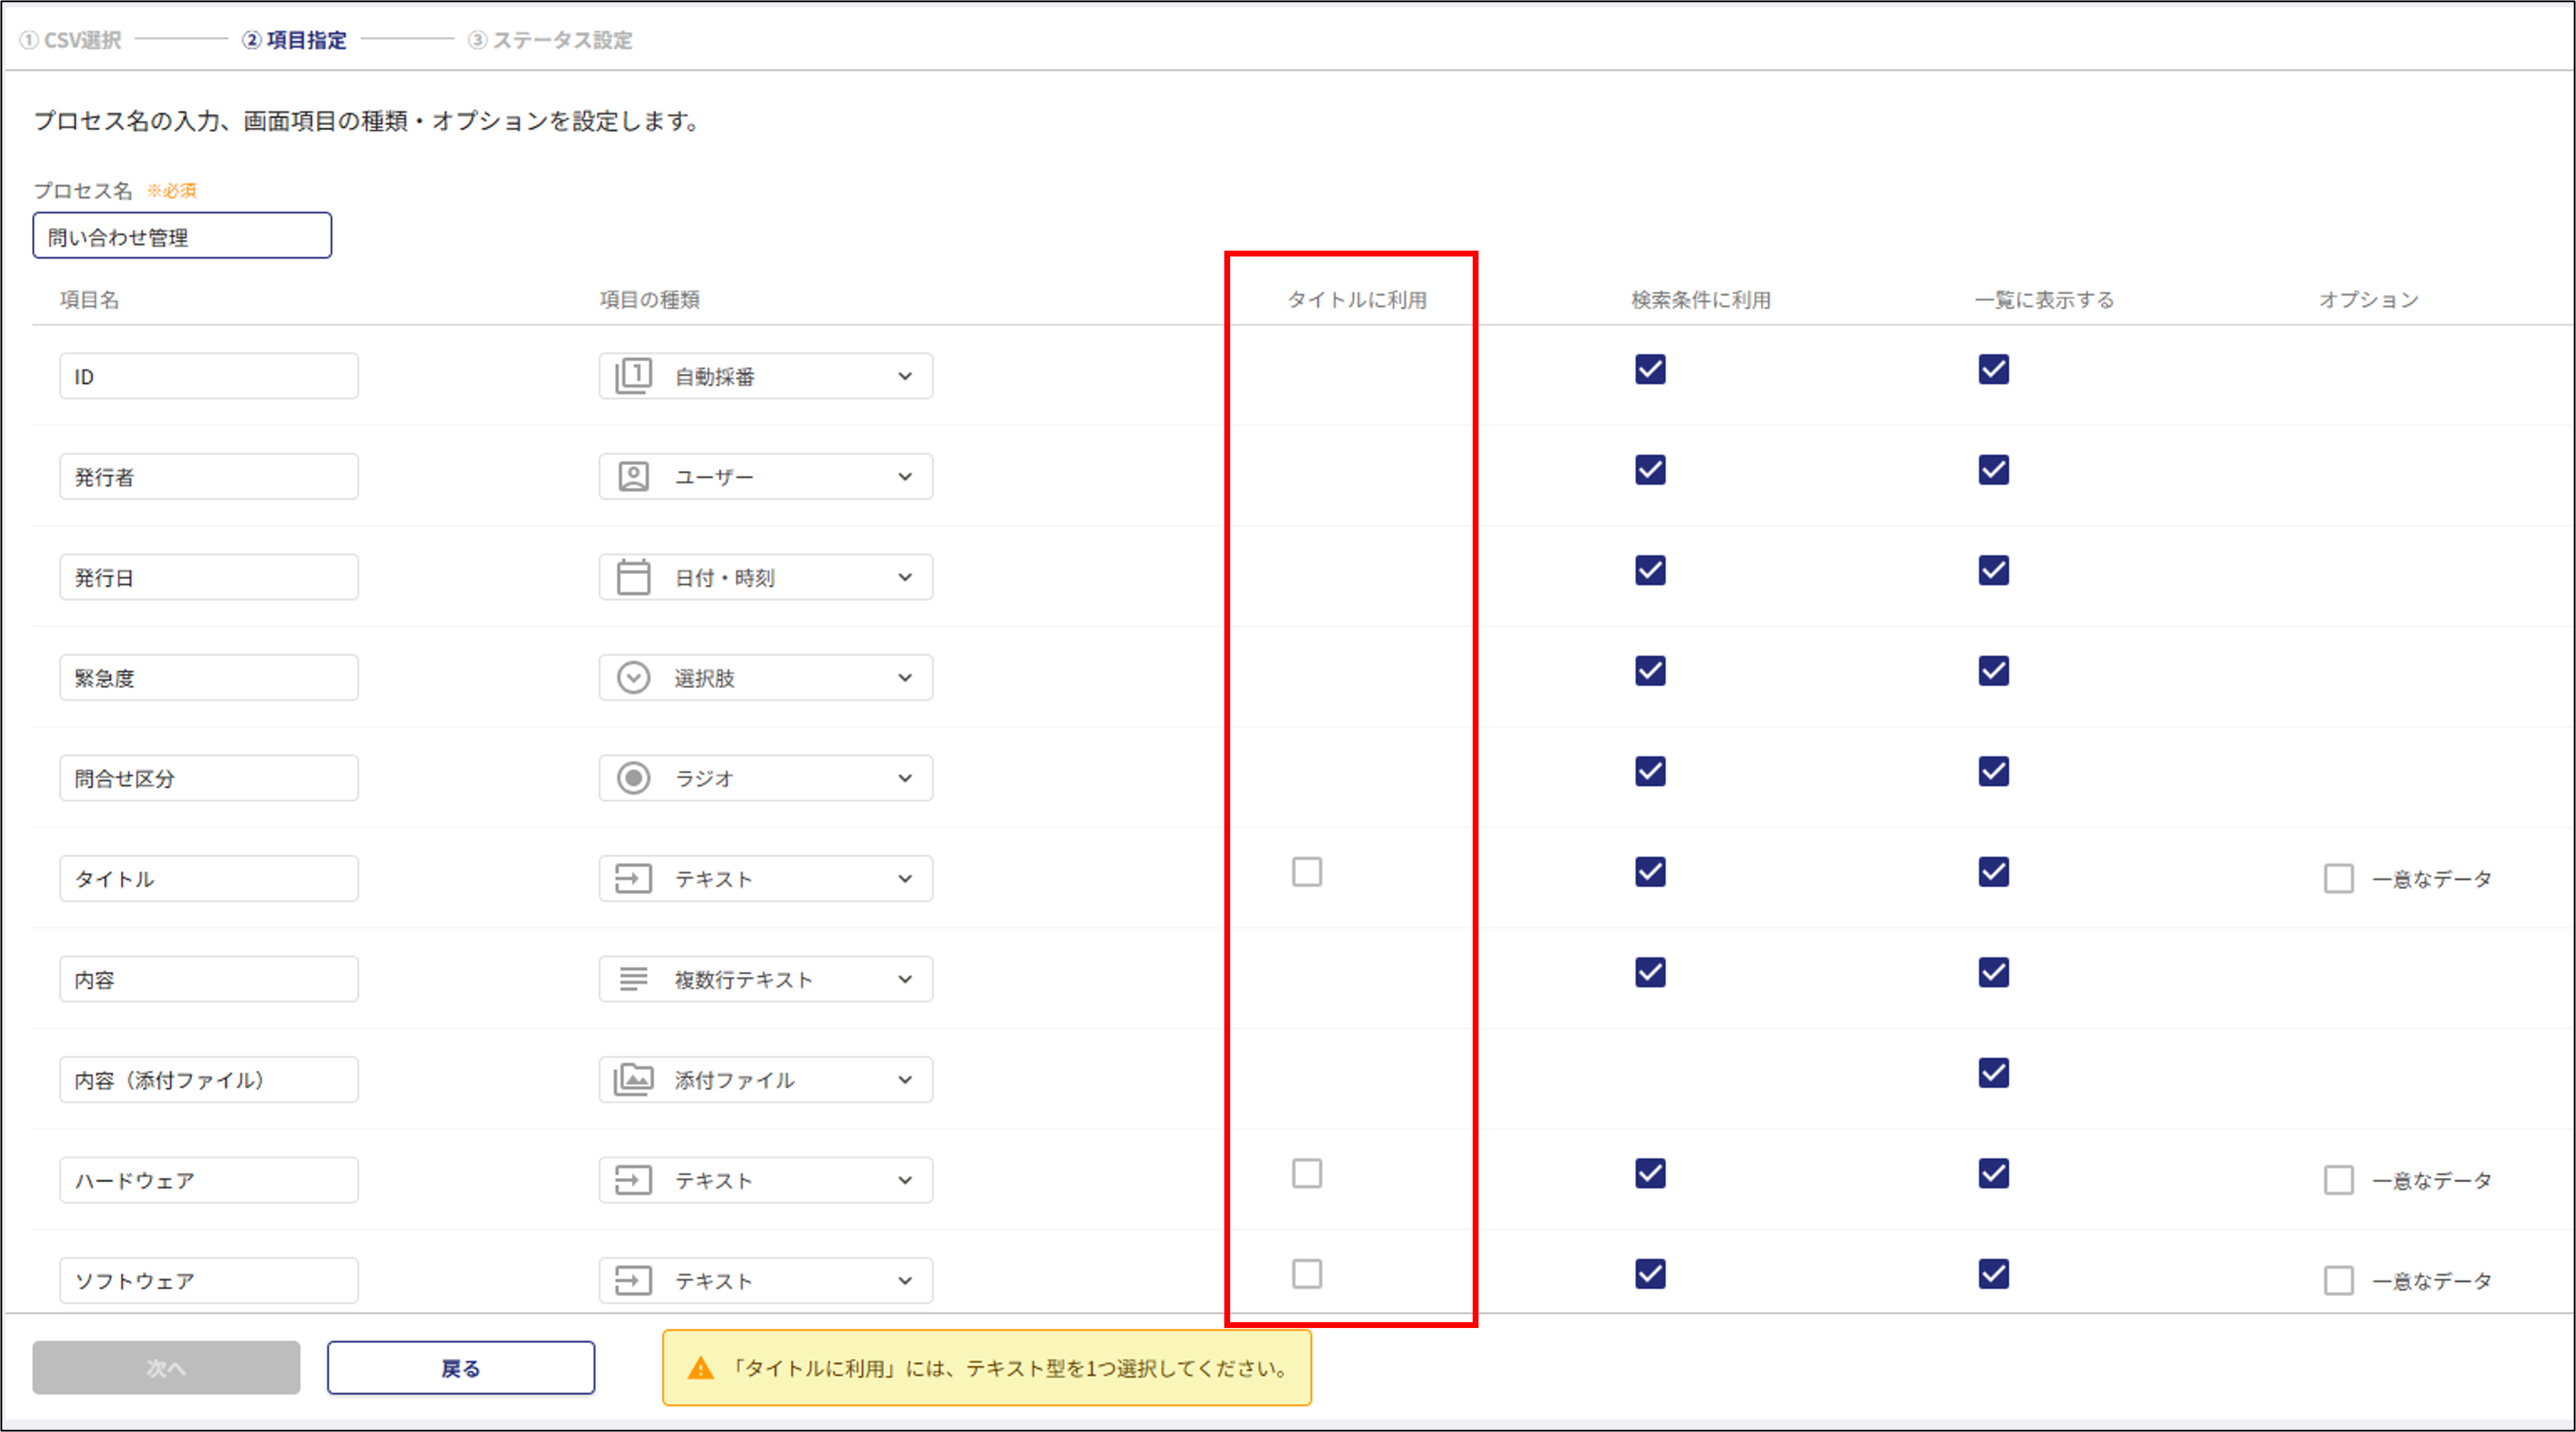This screenshot has width=2576, height=1432.
Task: Click the 次へ button
Action: pos(166,1368)
